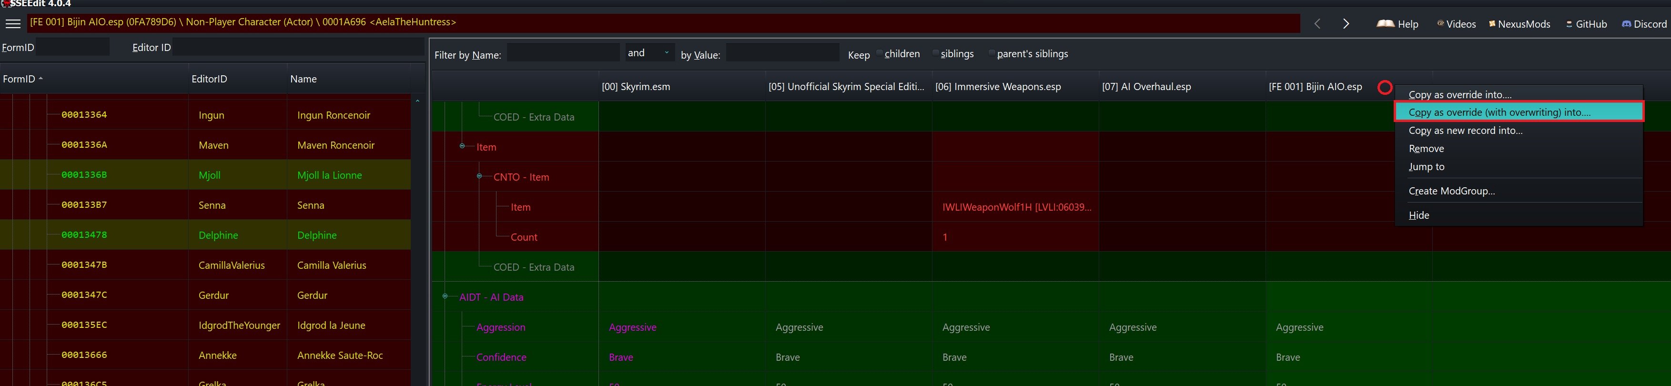Screen dimensions: 1671x386
Task: Select the [07] AI Overhaul.esp column header
Action: [x=1182, y=86]
